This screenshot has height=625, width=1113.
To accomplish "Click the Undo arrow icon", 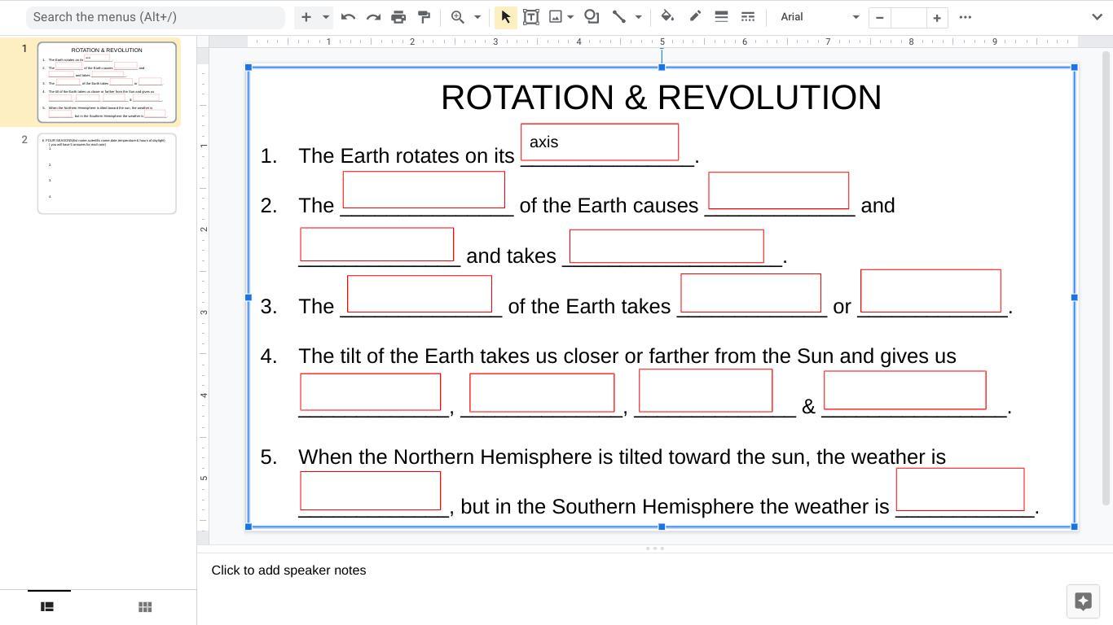I will 348,17.
